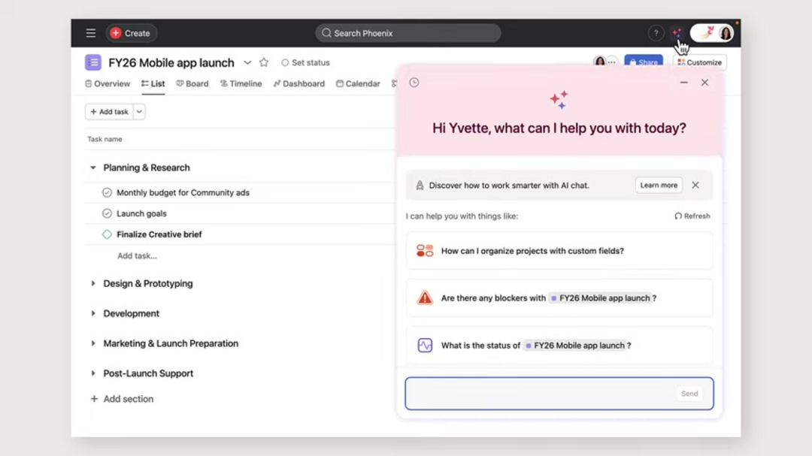
Task: Open chat history via the clock icon
Action: [414, 83]
